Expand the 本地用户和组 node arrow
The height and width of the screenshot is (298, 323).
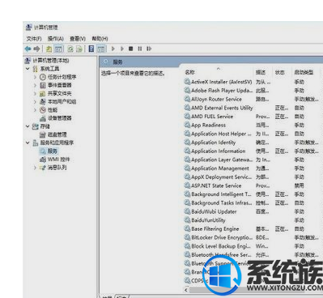coord(35,101)
